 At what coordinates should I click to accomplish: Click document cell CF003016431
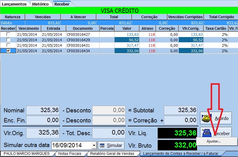coord(83,45)
